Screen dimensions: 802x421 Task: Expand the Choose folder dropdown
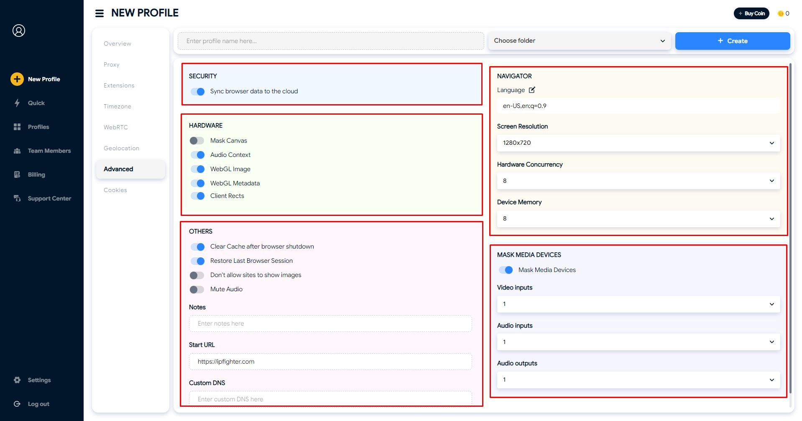(579, 41)
